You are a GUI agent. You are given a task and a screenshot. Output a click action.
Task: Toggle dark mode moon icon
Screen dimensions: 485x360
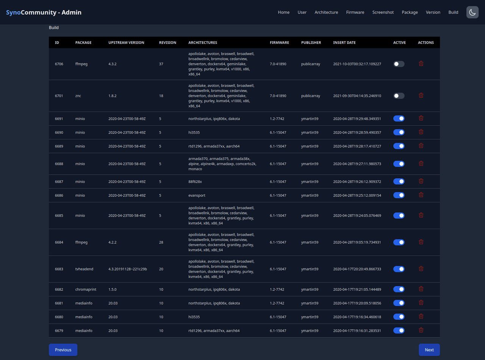click(472, 12)
